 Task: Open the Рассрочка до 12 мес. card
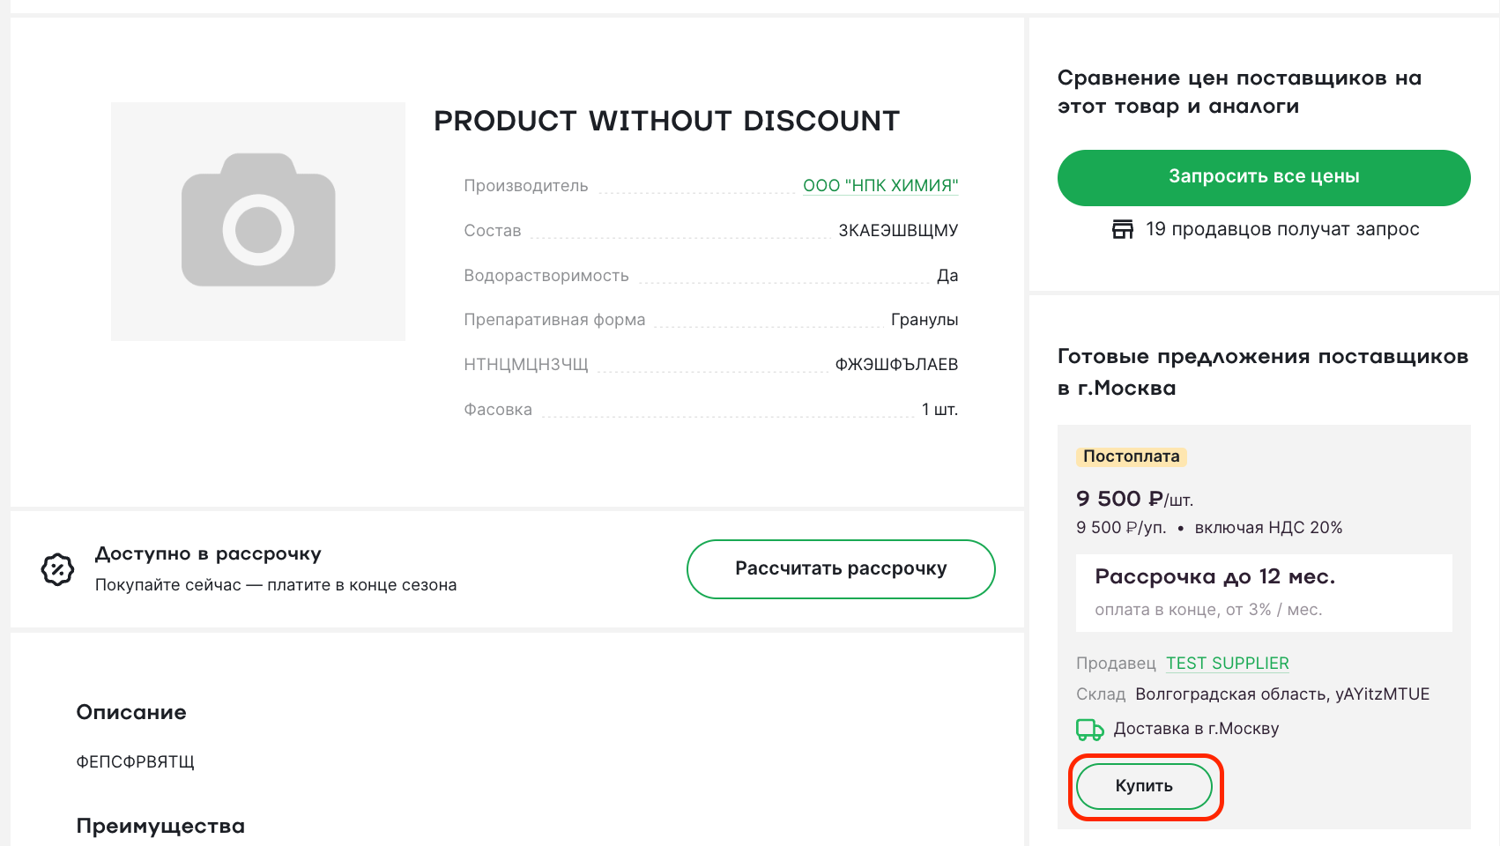tap(1264, 592)
